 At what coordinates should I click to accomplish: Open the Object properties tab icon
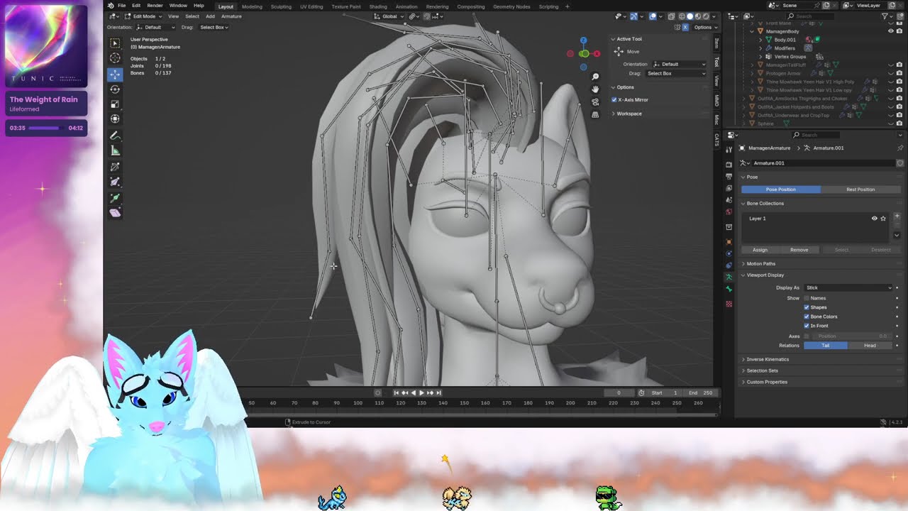point(729,241)
